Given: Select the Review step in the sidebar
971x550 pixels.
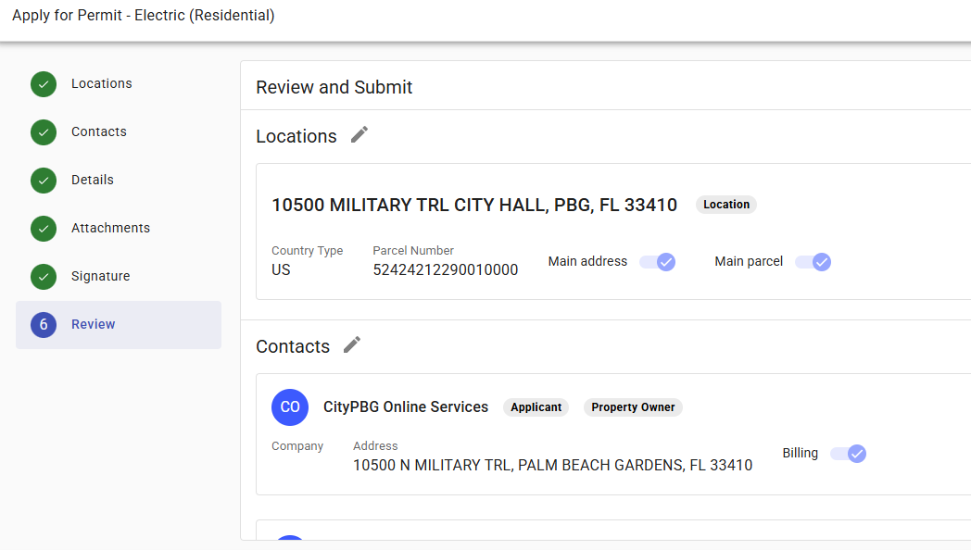Looking at the screenshot, I should [93, 324].
